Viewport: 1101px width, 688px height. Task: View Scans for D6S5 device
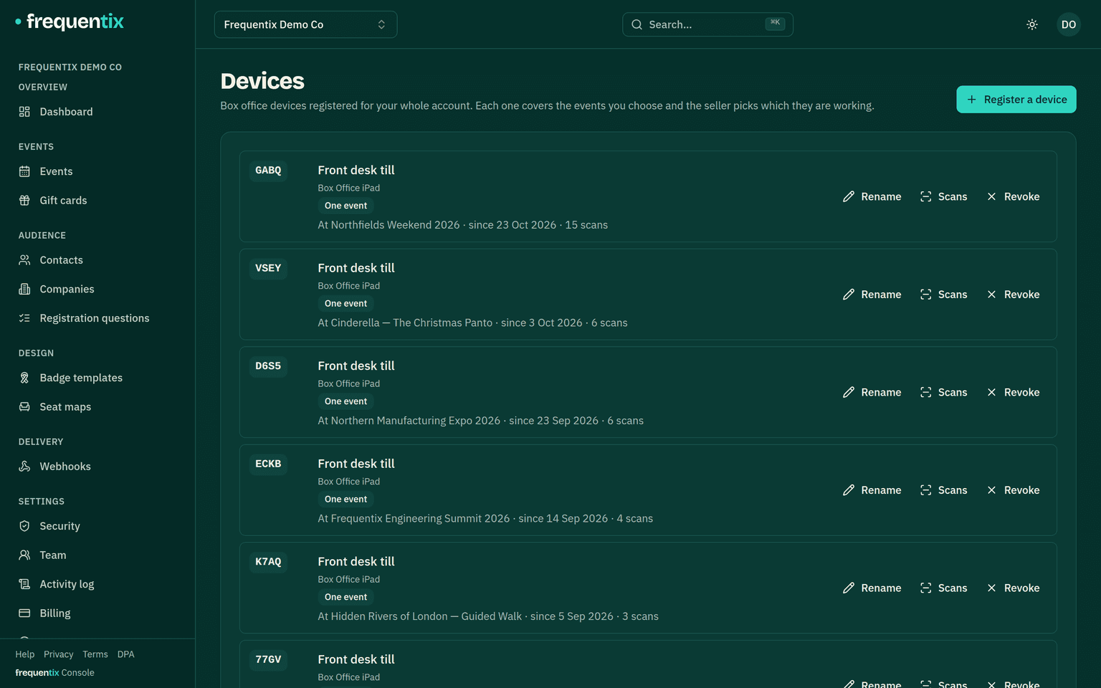coord(944,392)
